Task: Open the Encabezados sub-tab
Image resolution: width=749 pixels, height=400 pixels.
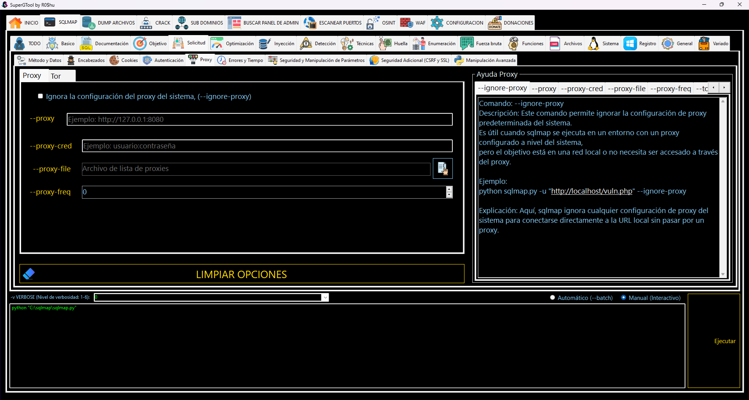Action: (85, 60)
